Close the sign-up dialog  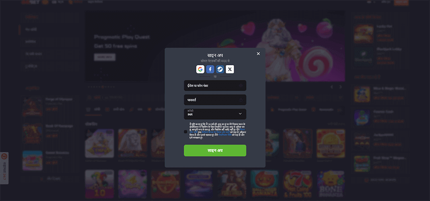pyautogui.click(x=258, y=54)
